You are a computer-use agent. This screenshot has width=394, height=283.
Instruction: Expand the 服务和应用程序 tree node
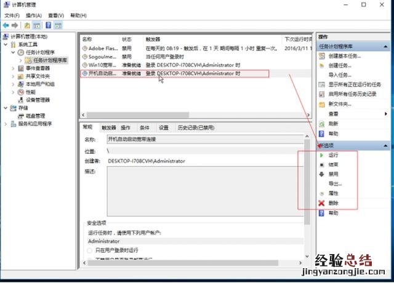tap(6, 124)
